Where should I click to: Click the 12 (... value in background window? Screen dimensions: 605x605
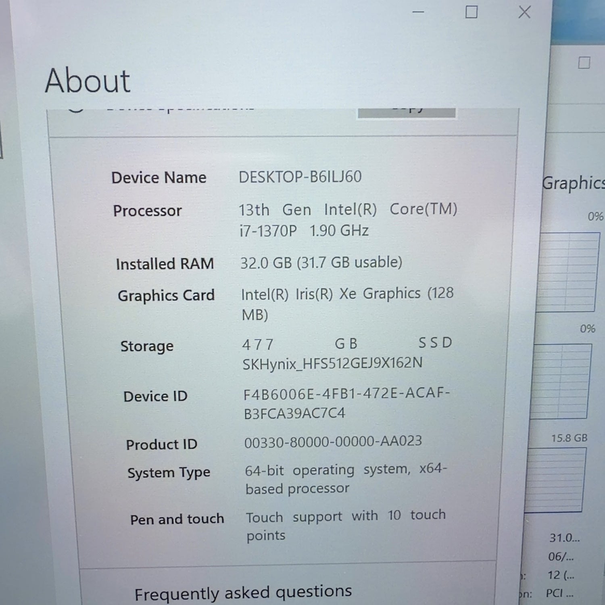(x=561, y=575)
